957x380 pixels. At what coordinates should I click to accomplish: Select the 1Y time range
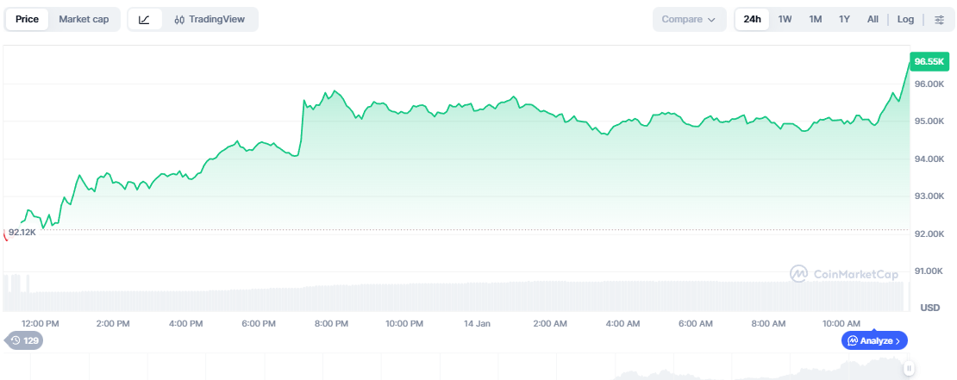(844, 20)
